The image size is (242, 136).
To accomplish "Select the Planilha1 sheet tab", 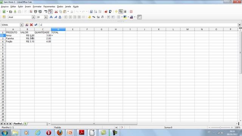I will (x=18, y=124).
